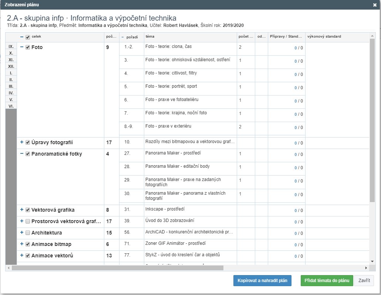
Task: Expand the Architektura unit
Action: tap(22, 233)
